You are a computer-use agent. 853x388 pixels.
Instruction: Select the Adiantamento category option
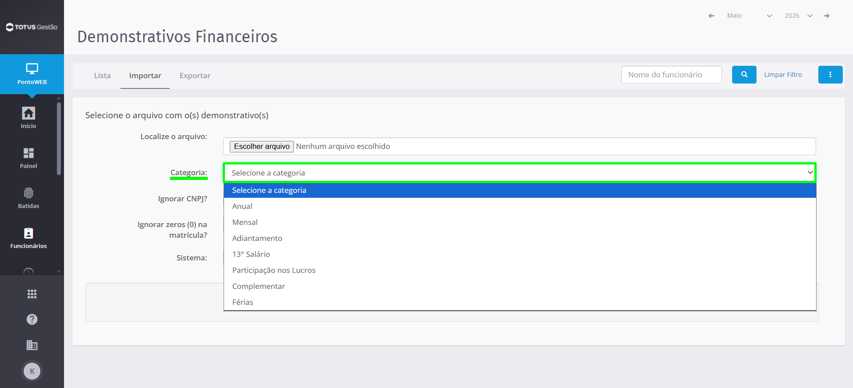pos(520,238)
